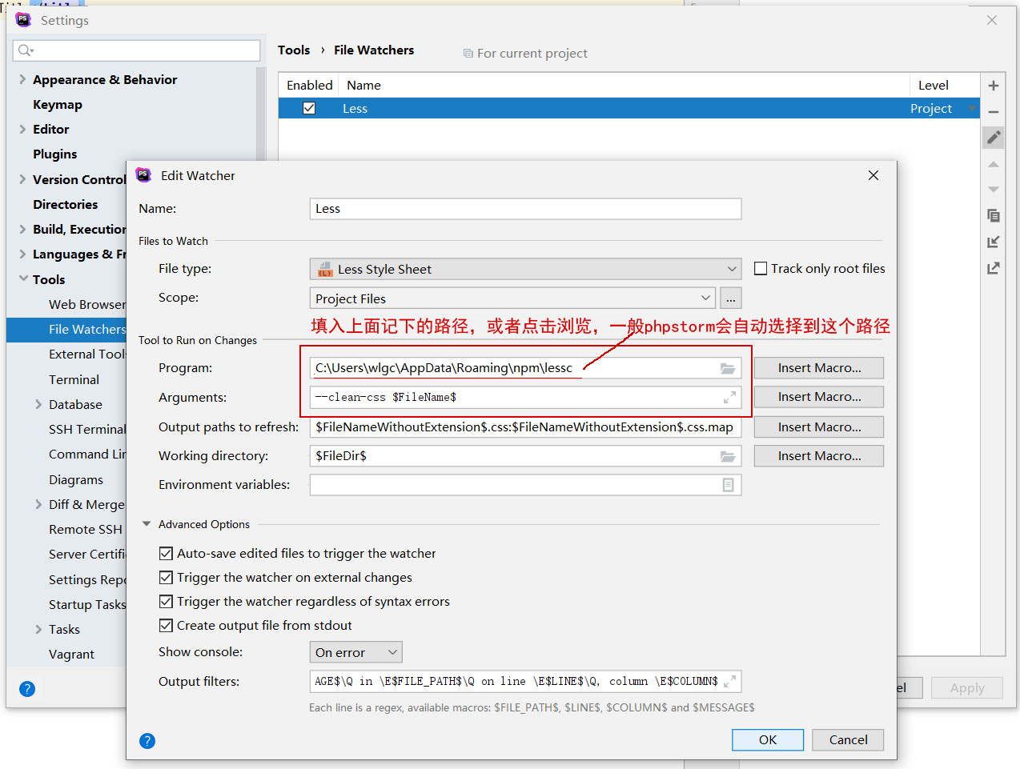Screen dimensions: 1020x769
Task: Select Plugins in settings tree
Action: point(55,154)
